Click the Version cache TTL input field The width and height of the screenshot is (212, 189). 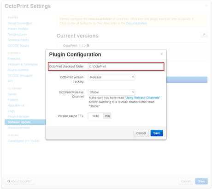tap(95, 116)
